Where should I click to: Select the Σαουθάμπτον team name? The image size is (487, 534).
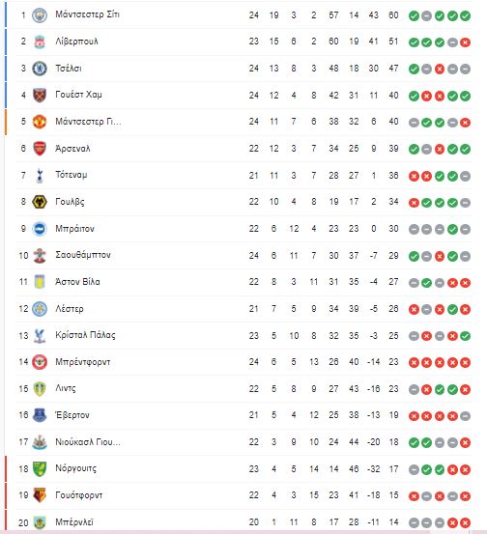pyautogui.click(x=83, y=255)
